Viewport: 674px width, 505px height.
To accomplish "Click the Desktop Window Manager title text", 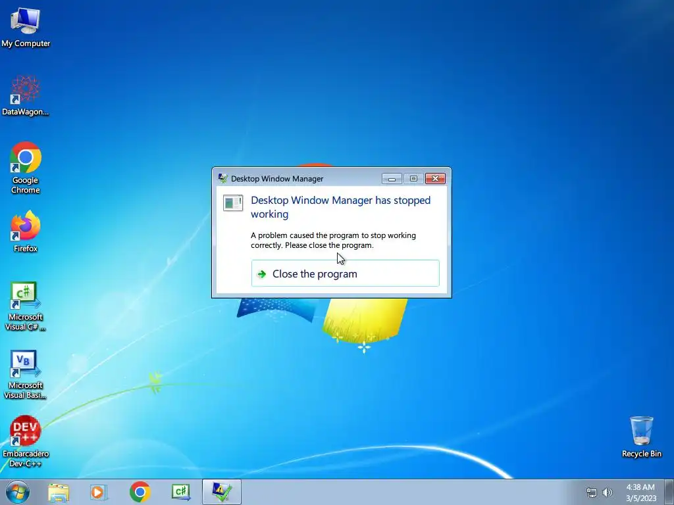I will (277, 179).
